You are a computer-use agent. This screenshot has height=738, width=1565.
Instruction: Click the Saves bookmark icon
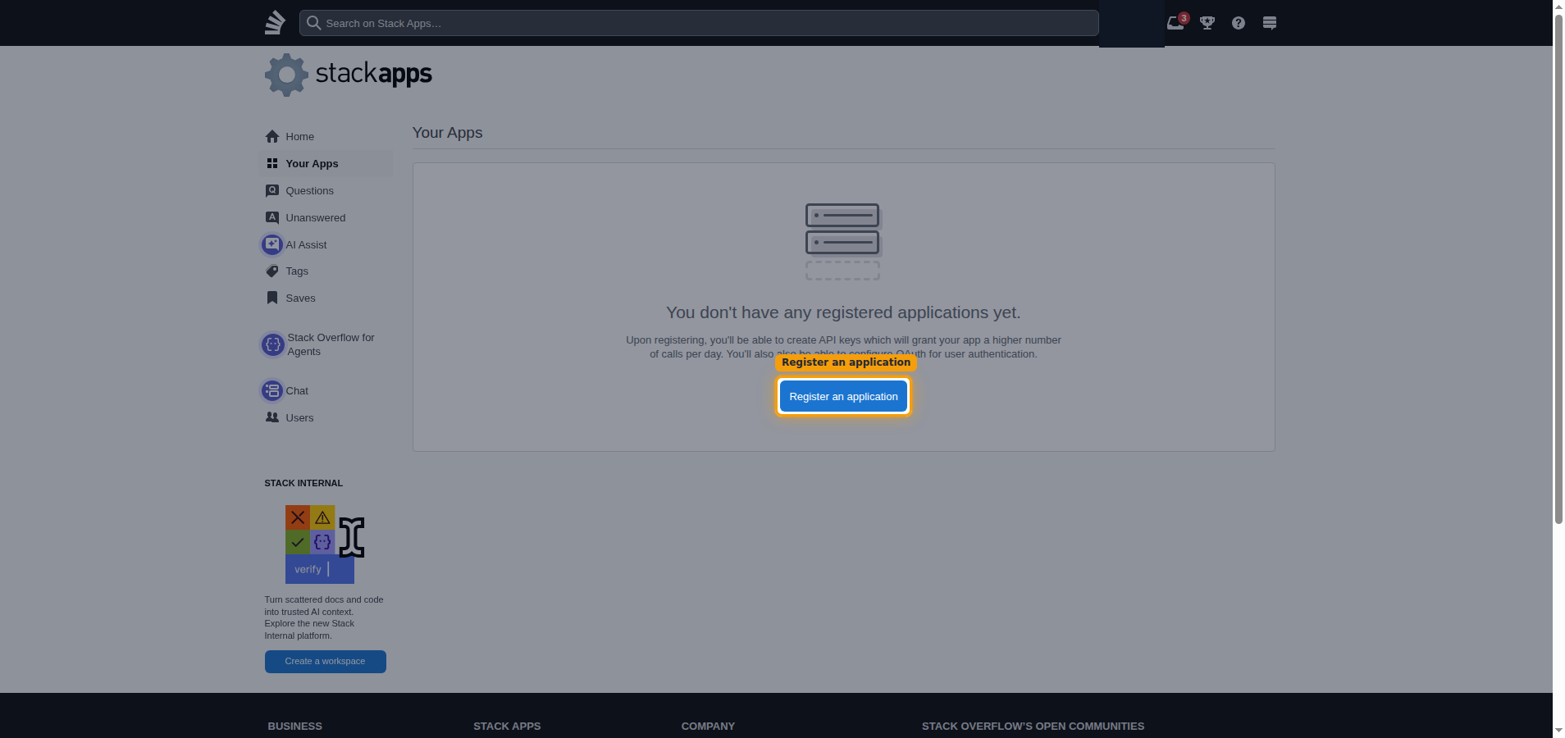click(x=272, y=298)
